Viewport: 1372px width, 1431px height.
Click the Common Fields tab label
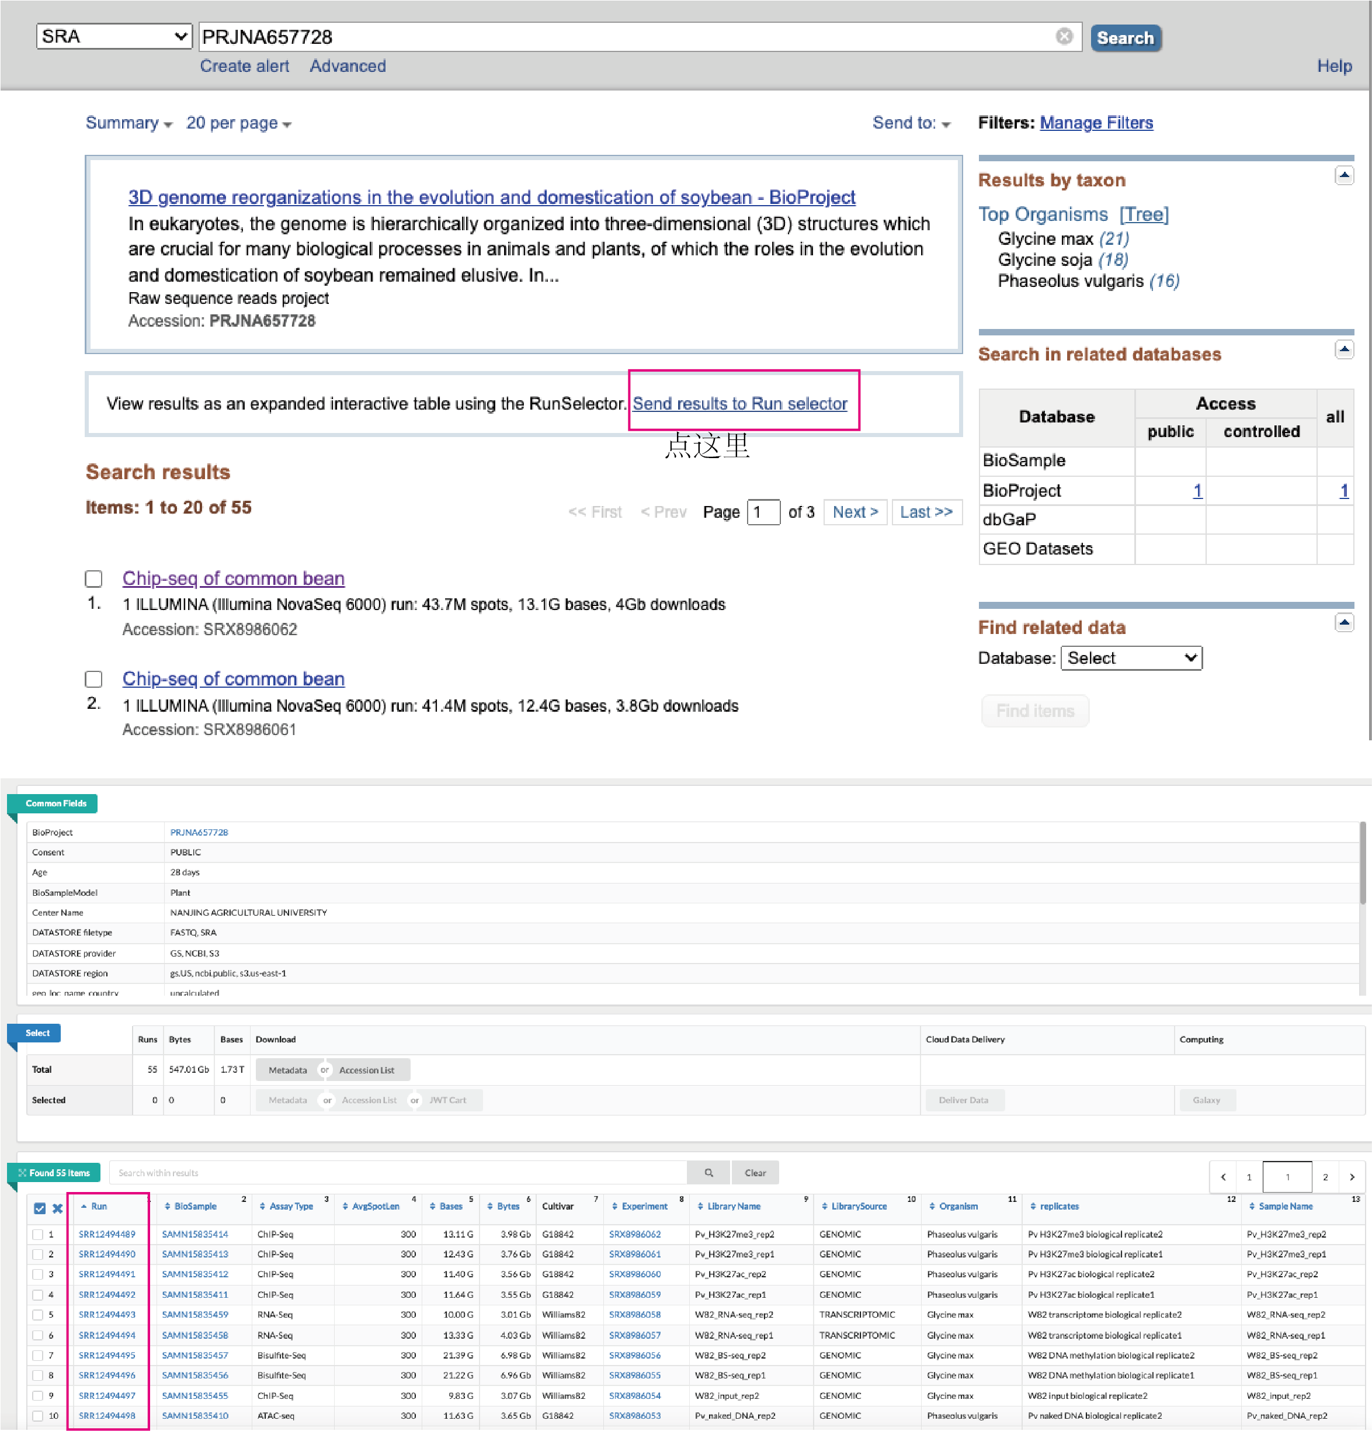pos(55,803)
